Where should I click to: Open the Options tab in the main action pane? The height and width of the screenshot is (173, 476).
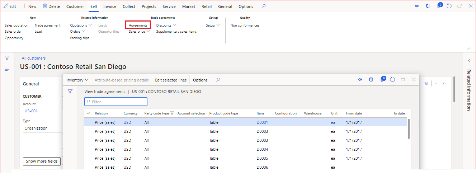[246, 6]
